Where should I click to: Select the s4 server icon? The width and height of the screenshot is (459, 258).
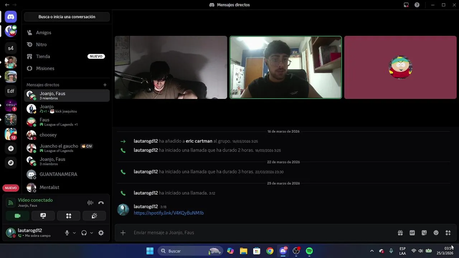(x=11, y=48)
